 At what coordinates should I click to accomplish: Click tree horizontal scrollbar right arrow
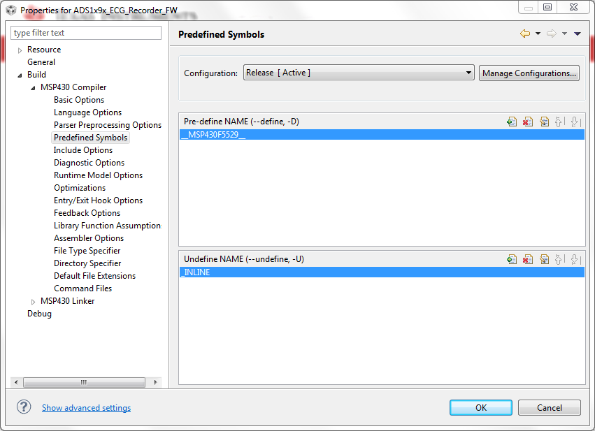coord(156,382)
